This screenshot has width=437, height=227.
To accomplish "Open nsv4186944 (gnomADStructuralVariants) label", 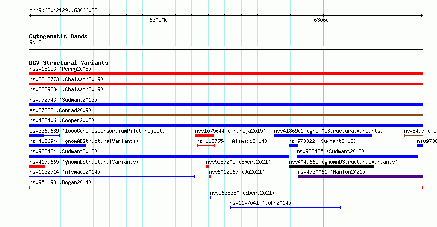I will [84, 141].
